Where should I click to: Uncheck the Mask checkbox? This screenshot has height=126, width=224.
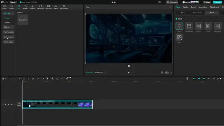176,19
